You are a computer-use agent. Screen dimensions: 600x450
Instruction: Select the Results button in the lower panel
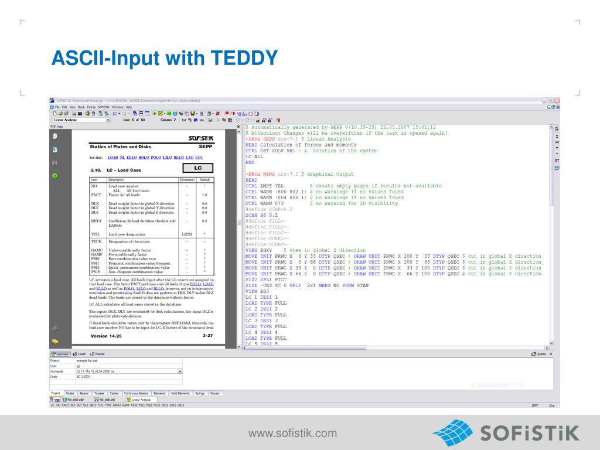[x=97, y=354]
